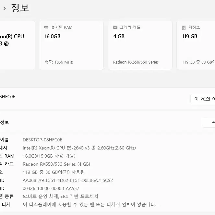Click the storage drive icon
This screenshot has width=215, height=215.
(184, 28)
